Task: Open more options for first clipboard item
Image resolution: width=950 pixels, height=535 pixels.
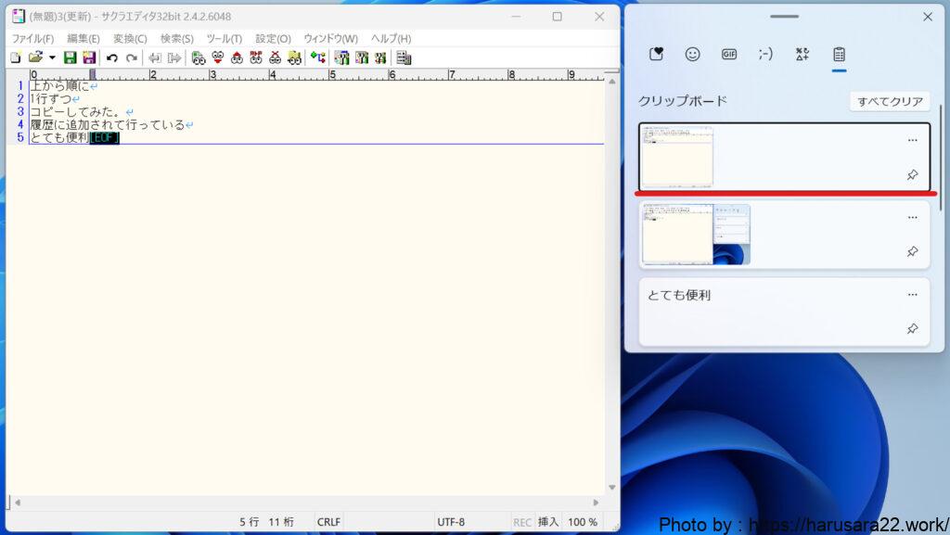Action: click(912, 140)
